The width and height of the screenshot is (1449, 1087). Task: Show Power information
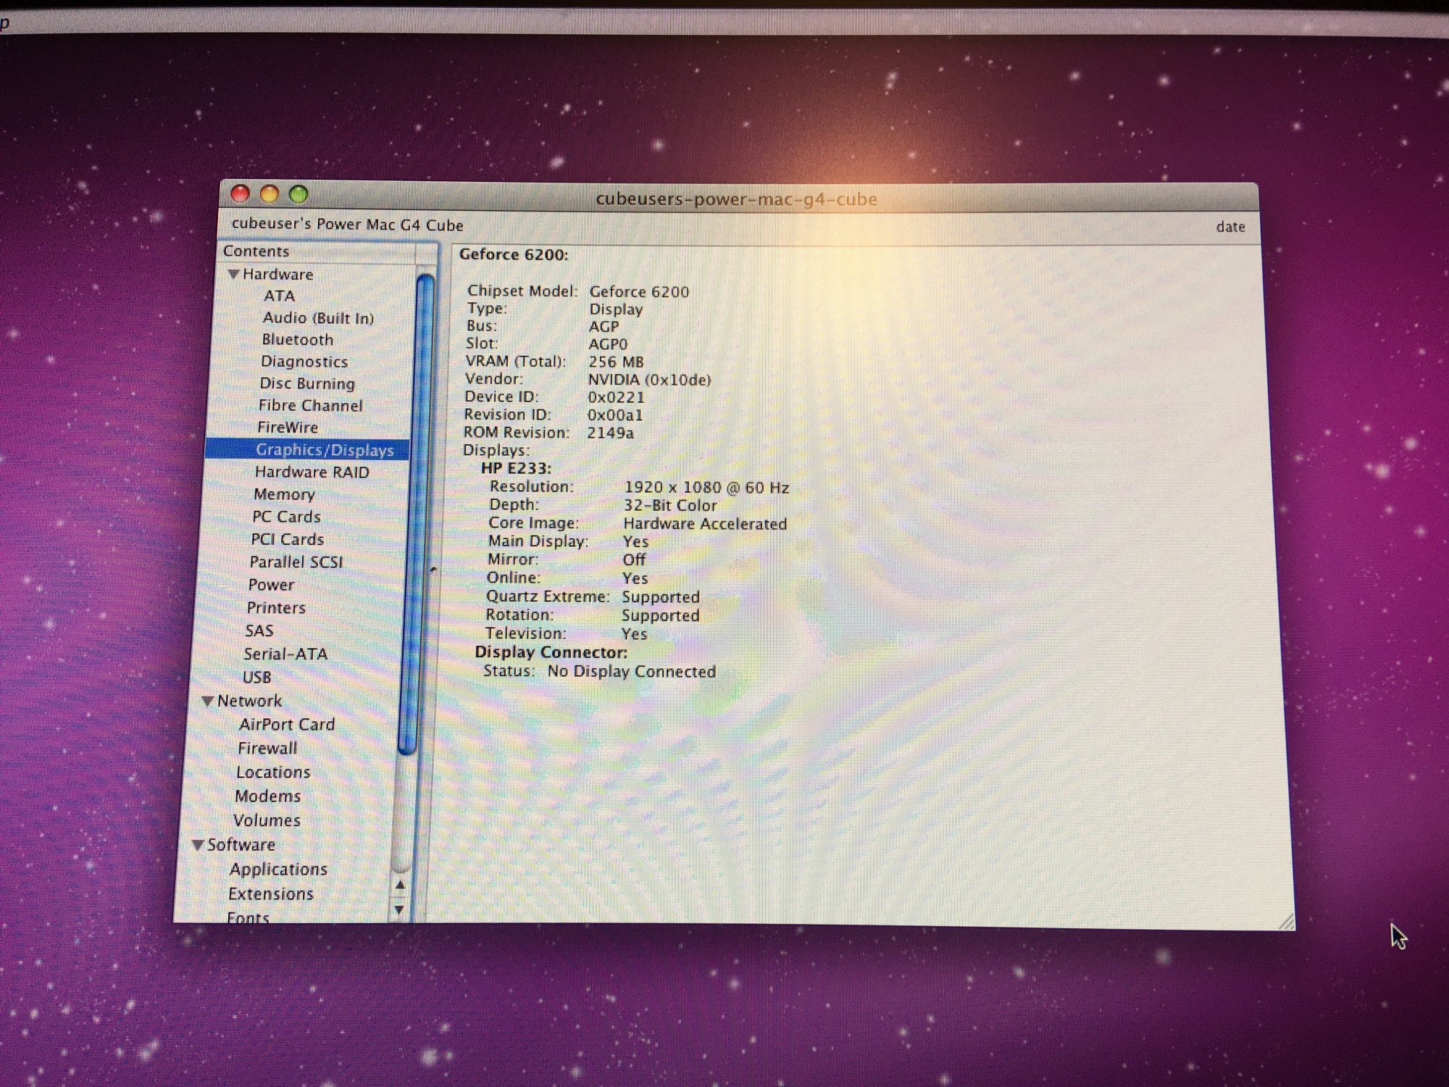click(x=271, y=585)
